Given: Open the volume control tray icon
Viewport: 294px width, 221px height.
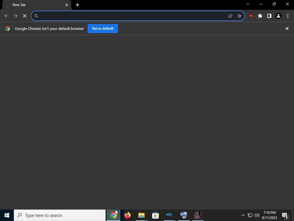Looking at the screenshot, I should tap(257, 215).
